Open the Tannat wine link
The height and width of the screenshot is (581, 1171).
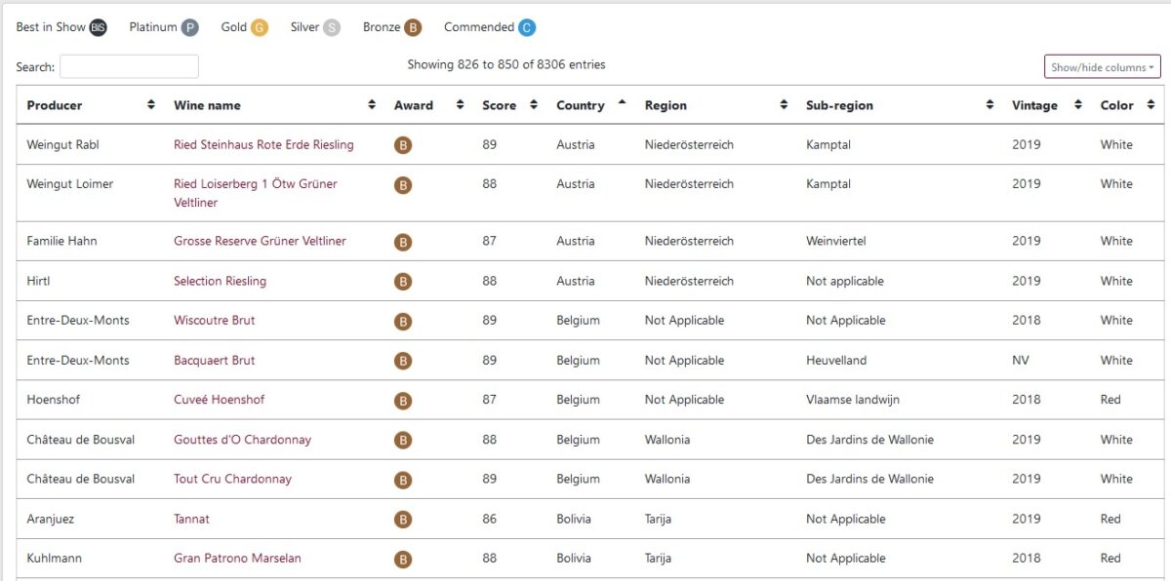pyautogui.click(x=191, y=520)
